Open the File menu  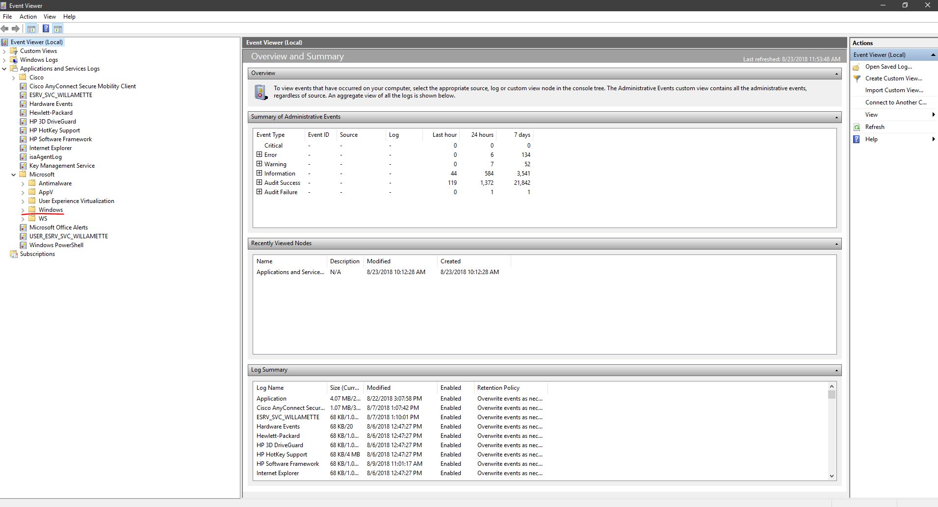coord(7,17)
